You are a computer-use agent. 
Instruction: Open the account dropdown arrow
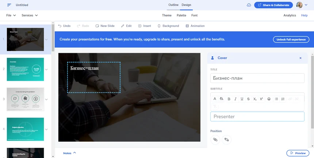[306, 5]
